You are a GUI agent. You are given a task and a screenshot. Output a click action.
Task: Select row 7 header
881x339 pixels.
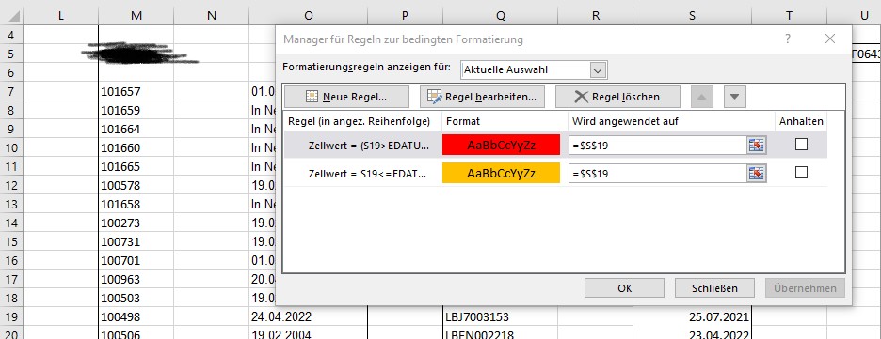pyautogui.click(x=12, y=91)
